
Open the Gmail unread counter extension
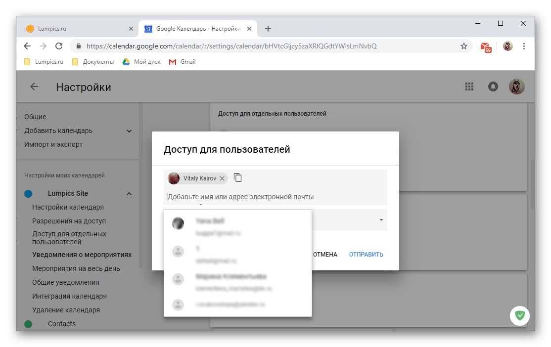[485, 45]
